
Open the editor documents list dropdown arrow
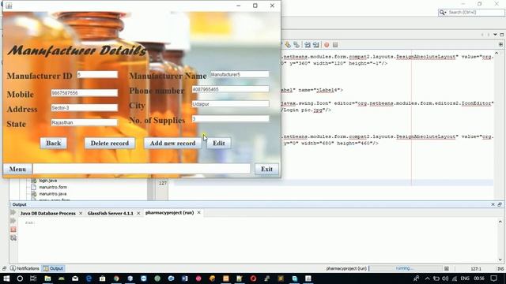pyautogui.click(x=495, y=35)
